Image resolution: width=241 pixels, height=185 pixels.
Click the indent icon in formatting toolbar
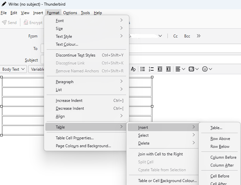(168, 69)
